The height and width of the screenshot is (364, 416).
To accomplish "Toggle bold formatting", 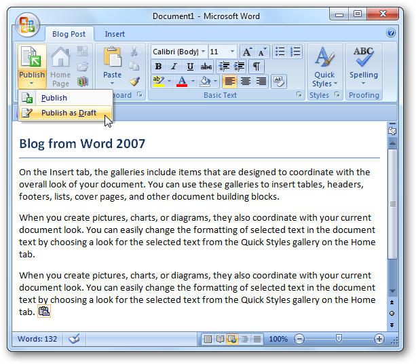I will (x=158, y=67).
